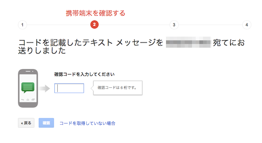Click the blue 確認 button
262x143 pixels.
(x=46, y=123)
